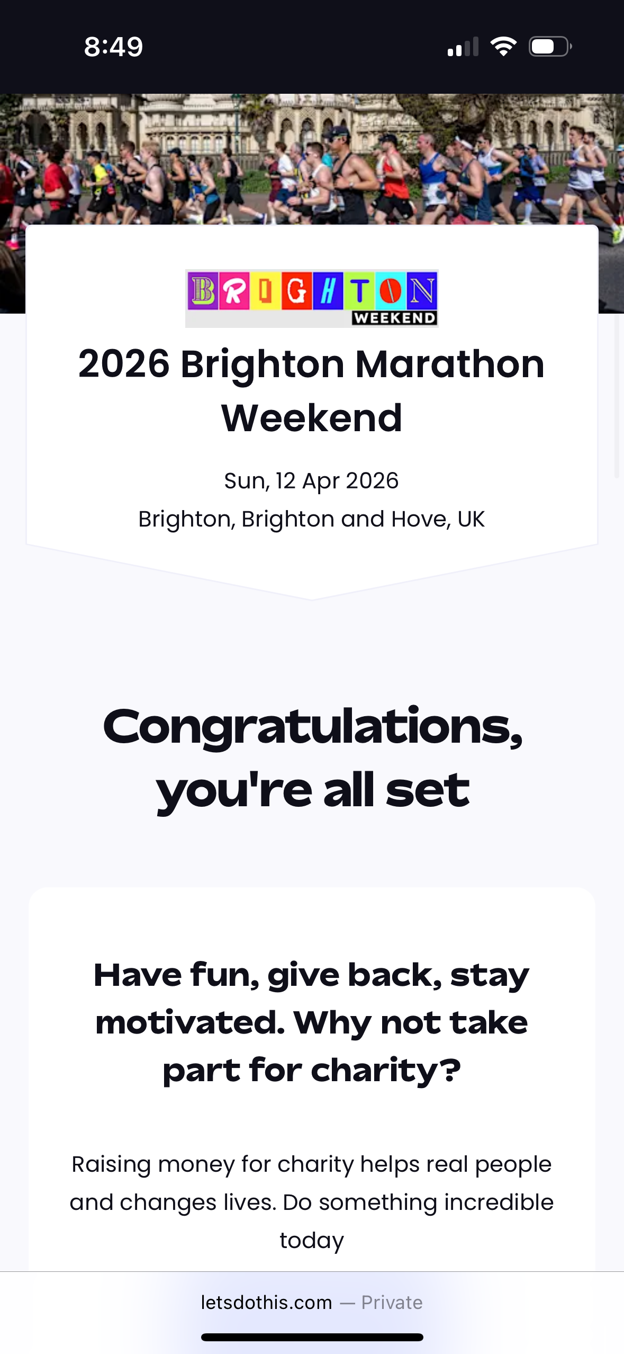
Task: Tap the red G tile in the logo
Action: click(x=296, y=290)
